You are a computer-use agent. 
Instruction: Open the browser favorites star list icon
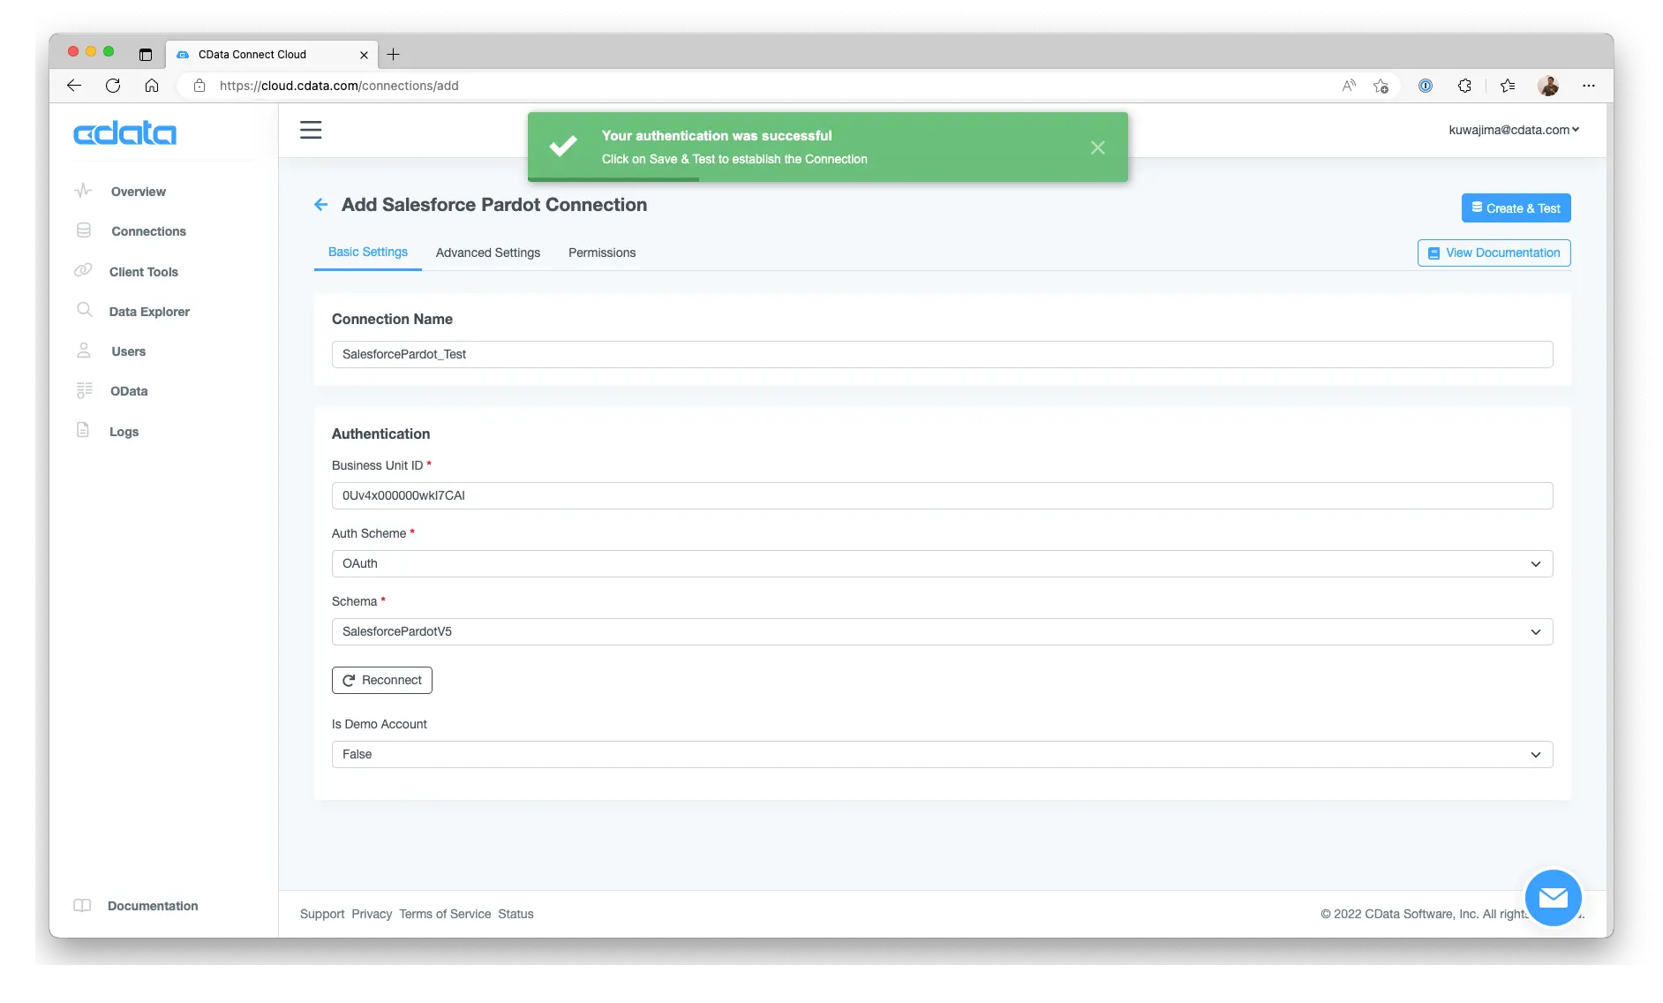pos(1508,86)
